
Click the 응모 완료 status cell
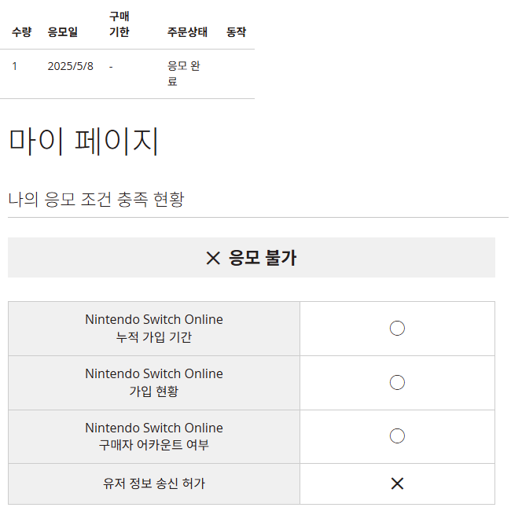click(183, 74)
